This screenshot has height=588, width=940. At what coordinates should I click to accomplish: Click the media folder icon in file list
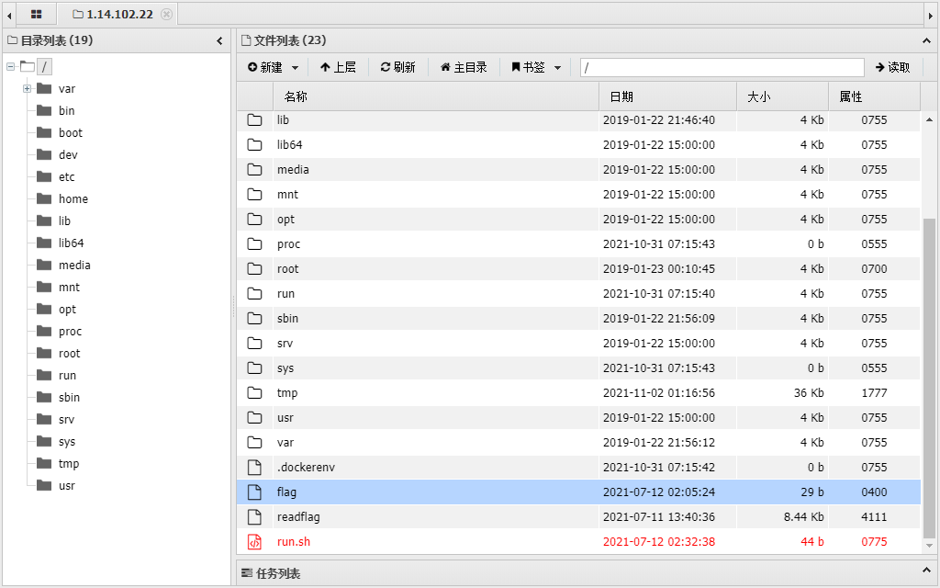click(255, 170)
